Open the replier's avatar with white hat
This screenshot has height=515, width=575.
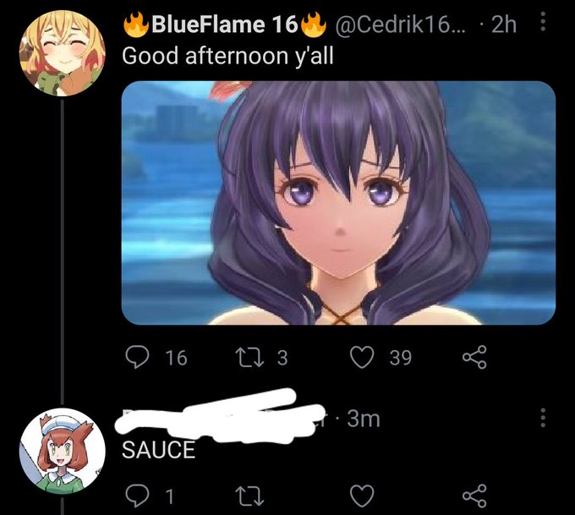coord(63,452)
